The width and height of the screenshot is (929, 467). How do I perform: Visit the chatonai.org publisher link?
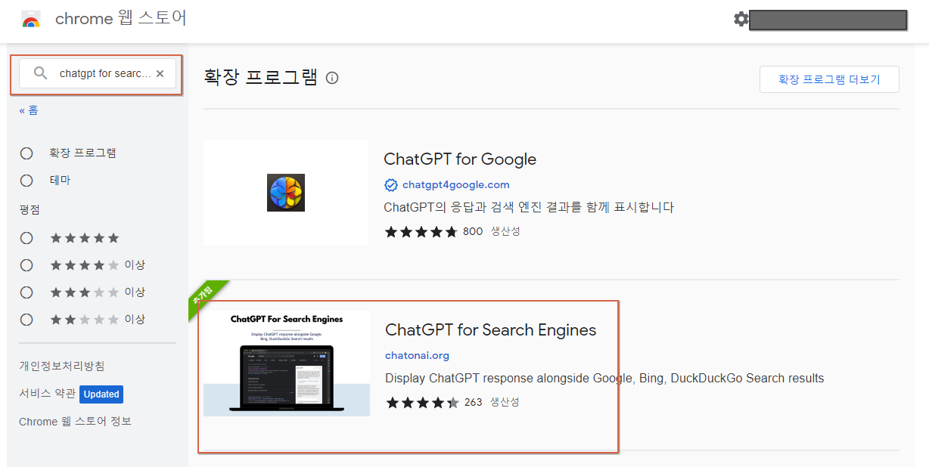pyautogui.click(x=417, y=356)
